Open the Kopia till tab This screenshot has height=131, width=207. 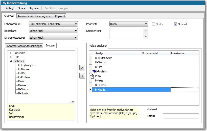[x=60, y=16]
